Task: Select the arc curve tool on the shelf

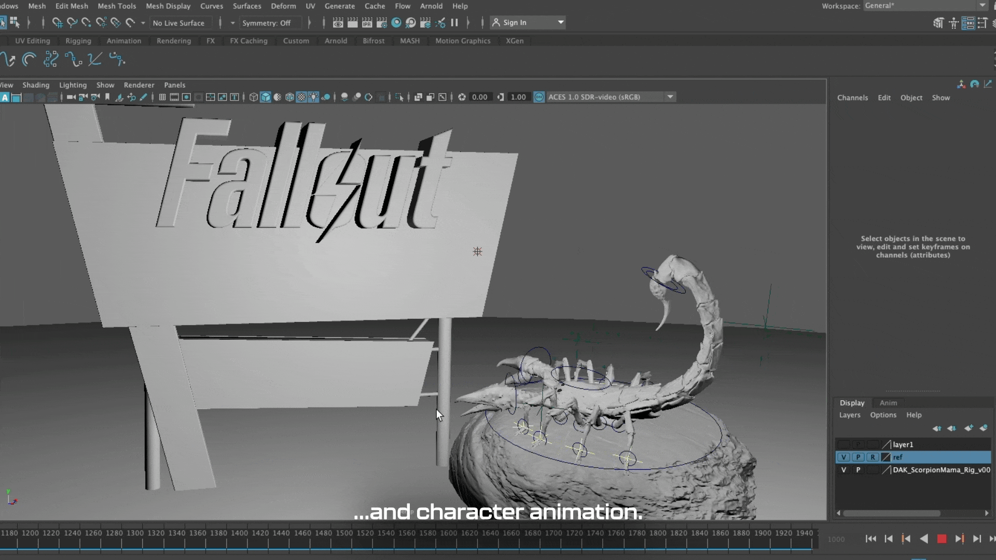Action: coord(29,60)
